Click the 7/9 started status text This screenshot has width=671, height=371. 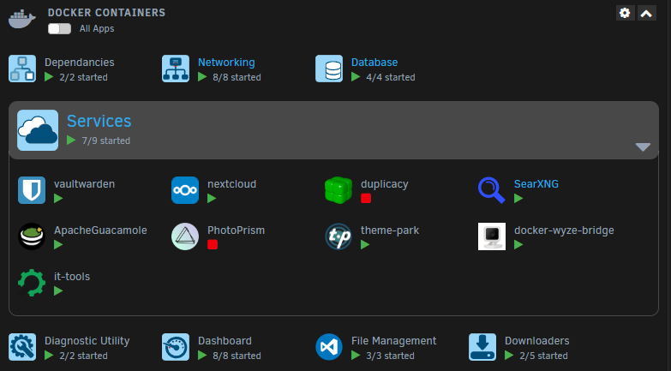pyautogui.click(x=106, y=141)
